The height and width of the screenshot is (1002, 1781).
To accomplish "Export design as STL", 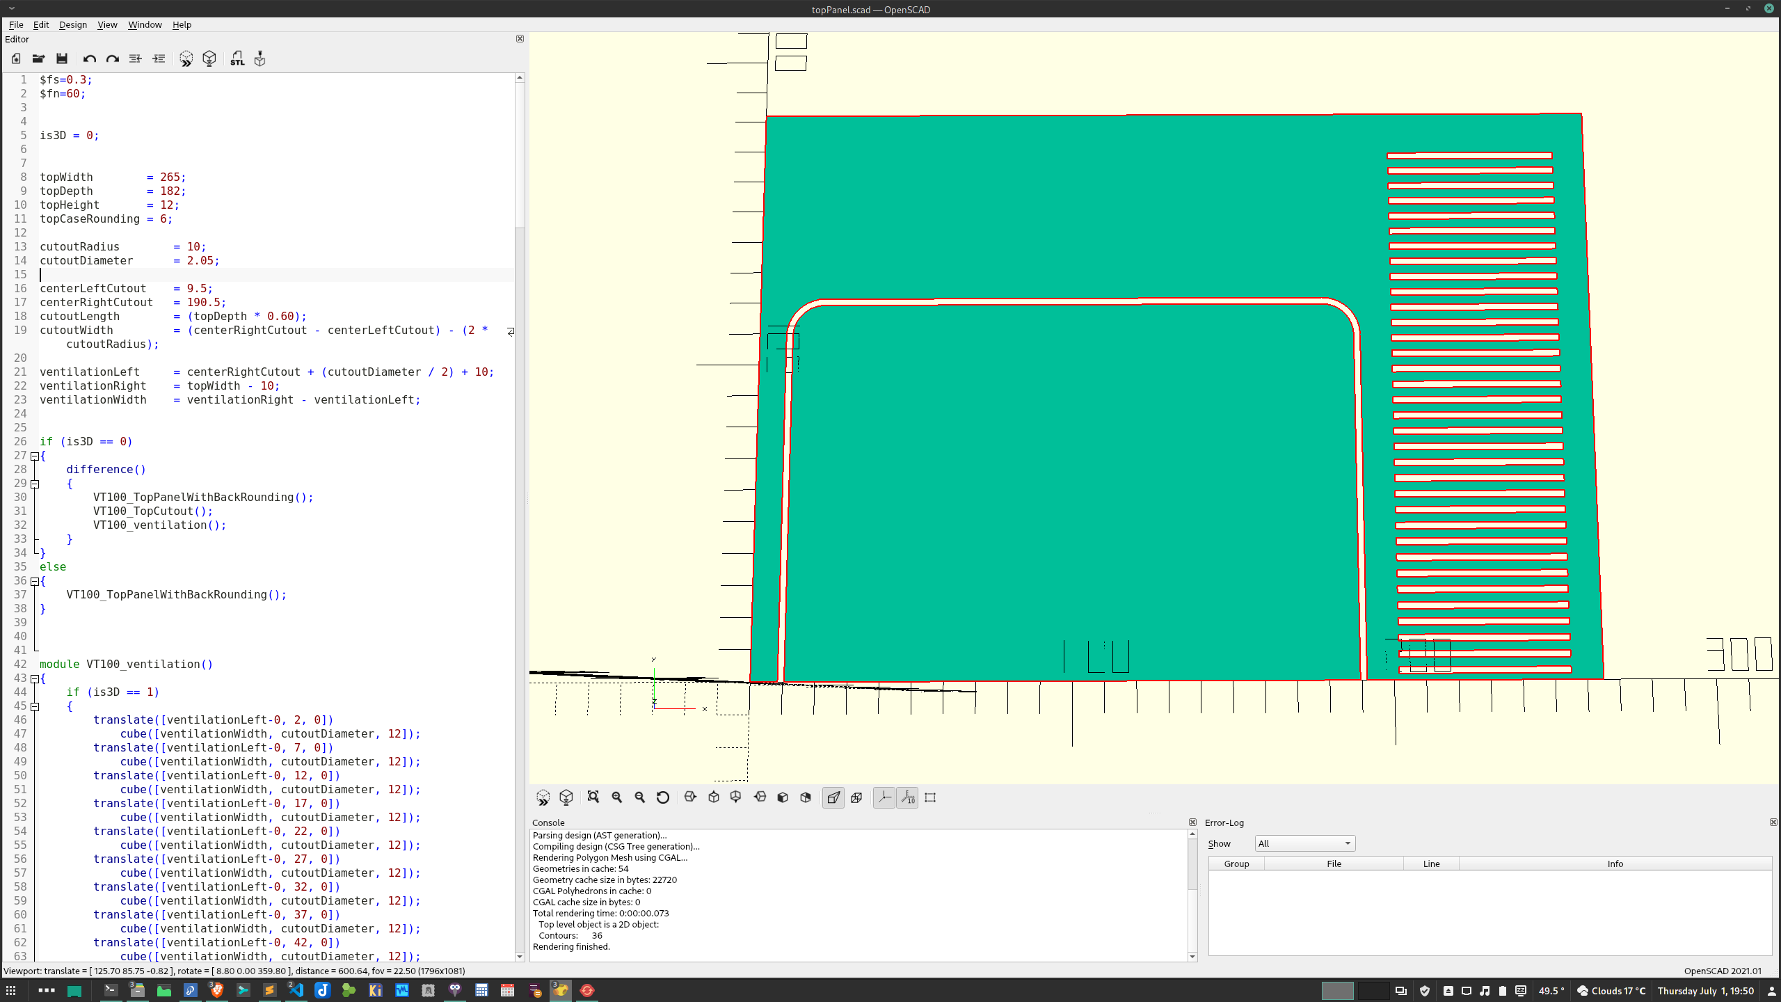I will tap(237, 59).
